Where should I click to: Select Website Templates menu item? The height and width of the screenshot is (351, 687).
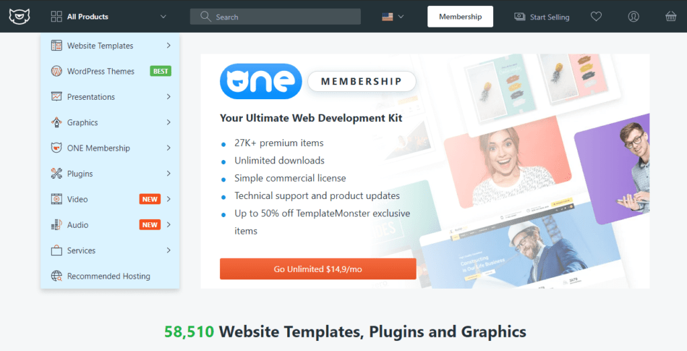click(x=110, y=46)
